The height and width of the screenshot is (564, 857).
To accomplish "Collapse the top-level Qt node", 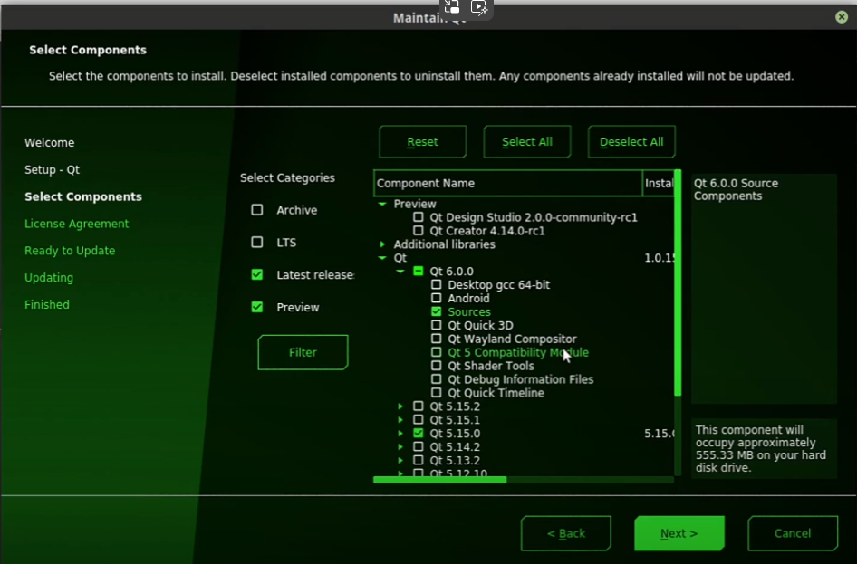I will pyautogui.click(x=382, y=258).
